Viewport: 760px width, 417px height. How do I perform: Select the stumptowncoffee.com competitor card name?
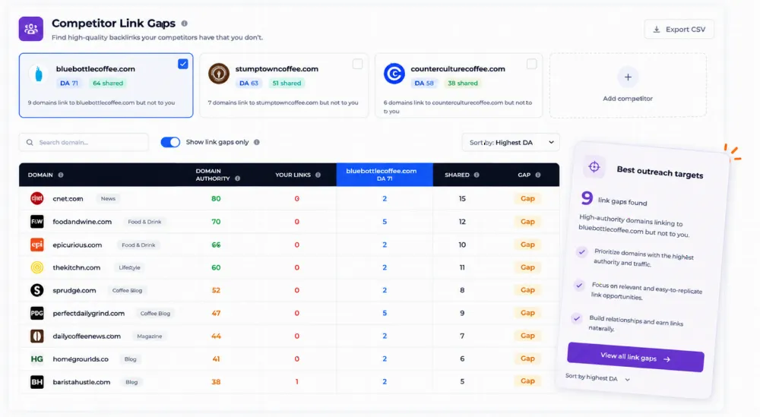coord(277,69)
